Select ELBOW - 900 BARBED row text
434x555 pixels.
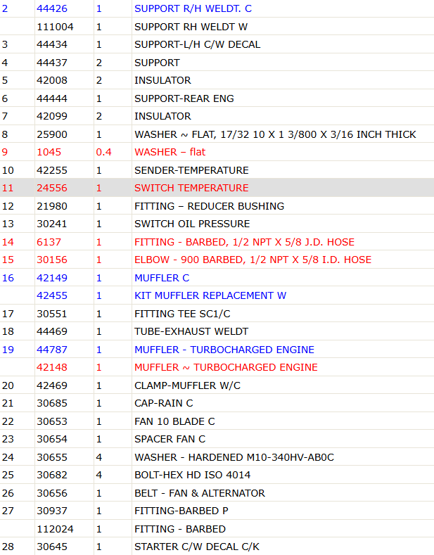click(x=253, y=260)
